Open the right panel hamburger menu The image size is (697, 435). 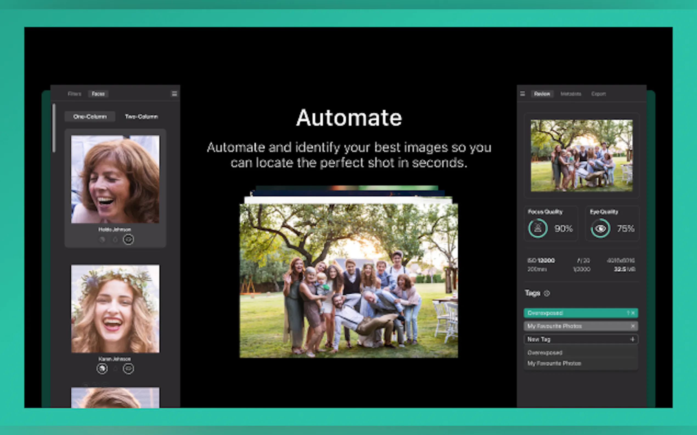[522, 94]
